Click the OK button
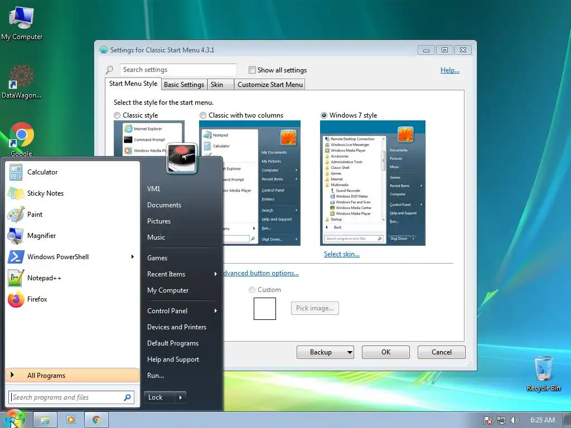 [386, 352]
